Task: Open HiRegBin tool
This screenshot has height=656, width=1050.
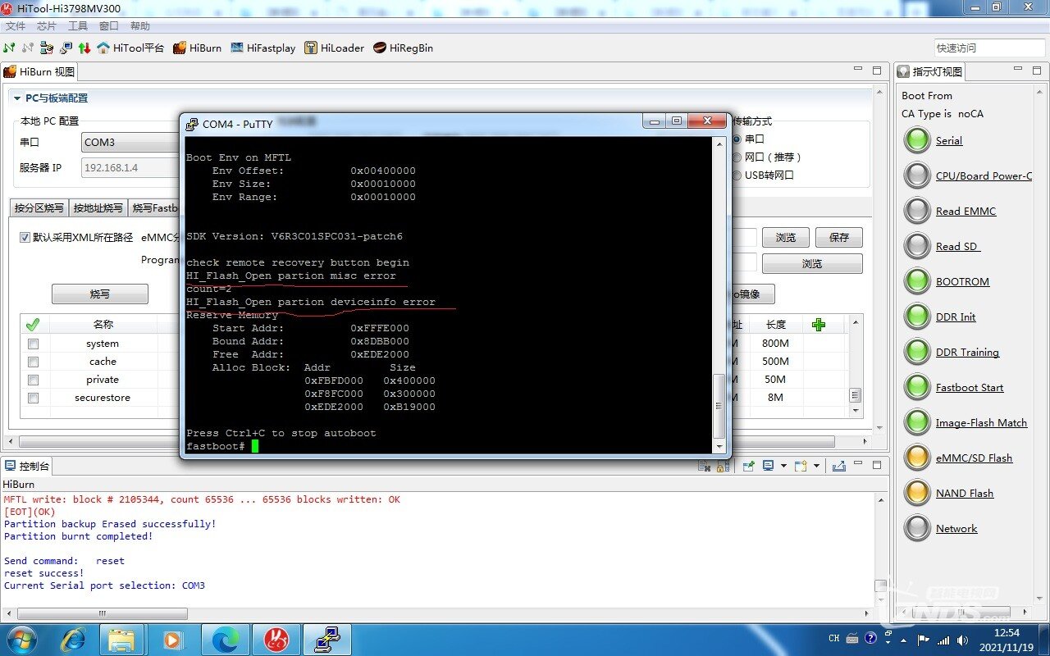Action: tap(403, 48)
